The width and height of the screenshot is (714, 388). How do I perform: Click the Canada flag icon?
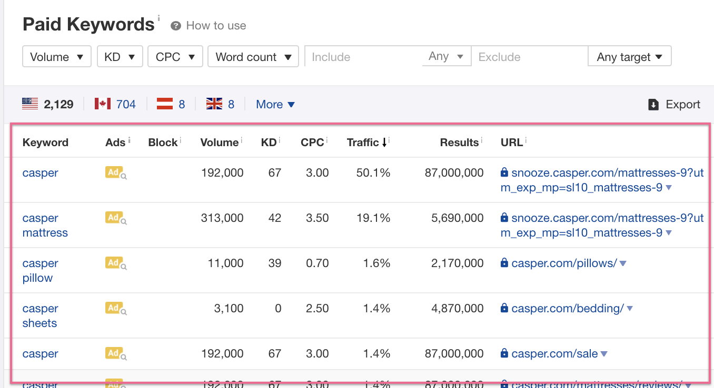(102, 104)
